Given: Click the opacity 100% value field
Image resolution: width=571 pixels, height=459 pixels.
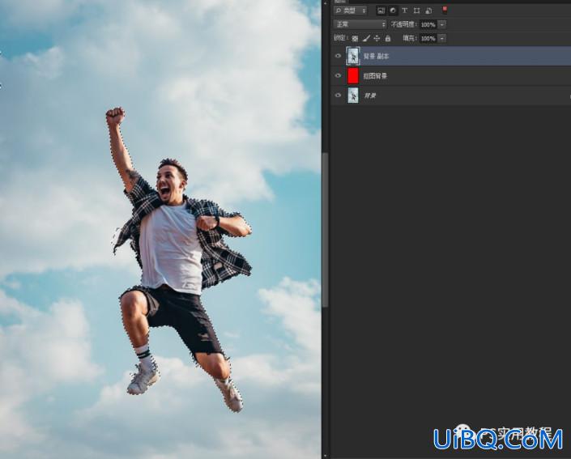Looking at the screenshot, I should pos(428,24).
